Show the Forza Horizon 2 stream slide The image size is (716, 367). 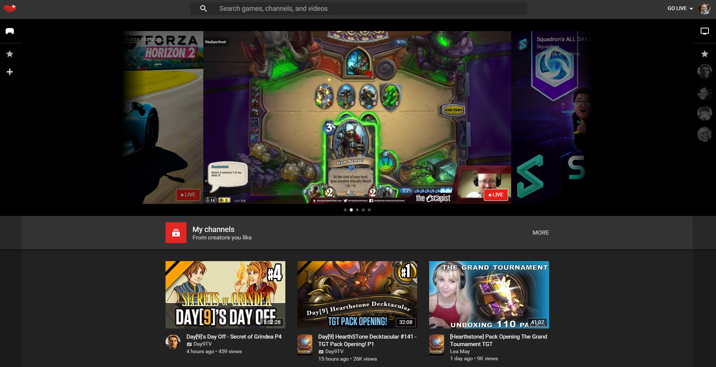(163, 117)
